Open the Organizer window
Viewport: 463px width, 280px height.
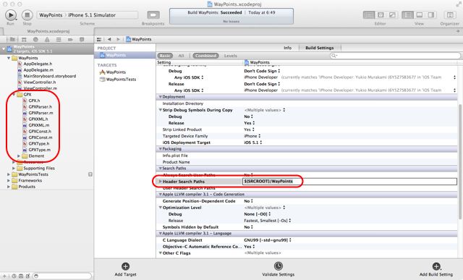click(x=450, y=14)
